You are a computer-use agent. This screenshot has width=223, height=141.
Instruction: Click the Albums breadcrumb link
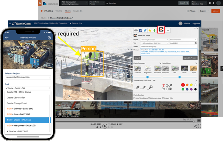(x=44, y=18)
